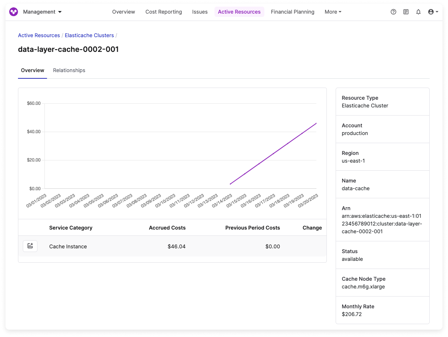The image size is (448, 337).
Task: Switch to the Relationships tab
Action: (69, 70)
